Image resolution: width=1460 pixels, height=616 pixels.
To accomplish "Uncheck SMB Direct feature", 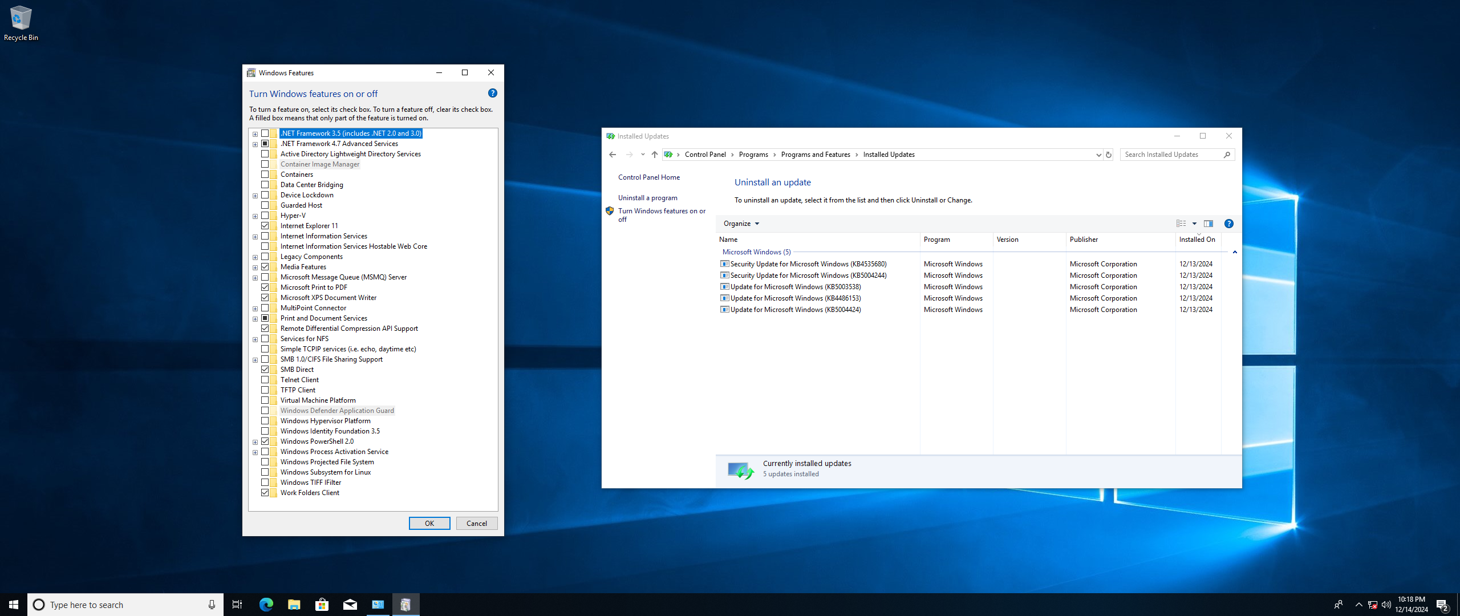I will pyautogui.click(x=265, y=370).
